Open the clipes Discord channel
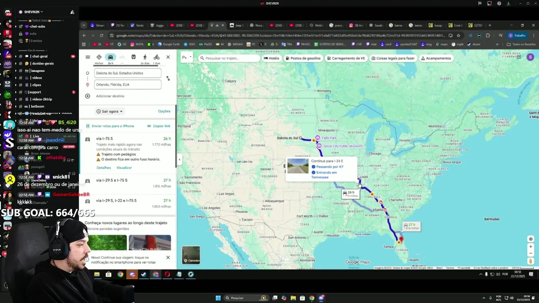The width and height of the screenshot is (539, 303). point(36,85)
